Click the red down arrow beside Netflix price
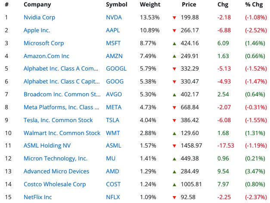Screen dimensions: 270x203 pos(174,197)
